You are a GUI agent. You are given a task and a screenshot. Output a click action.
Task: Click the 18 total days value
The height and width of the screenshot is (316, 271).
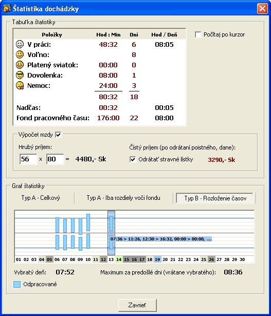(x=134, y=97)
